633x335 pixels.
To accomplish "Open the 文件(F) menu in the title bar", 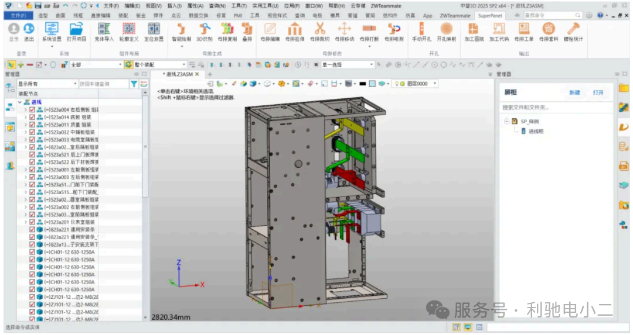I will point(111,6).
